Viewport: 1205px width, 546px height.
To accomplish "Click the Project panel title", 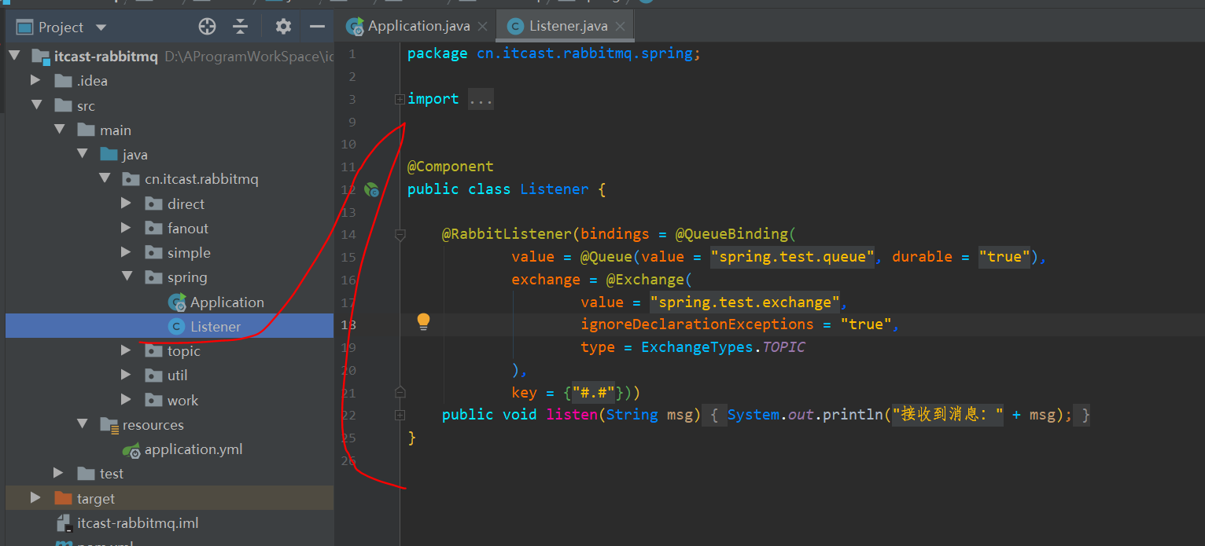I will [61, 27].
